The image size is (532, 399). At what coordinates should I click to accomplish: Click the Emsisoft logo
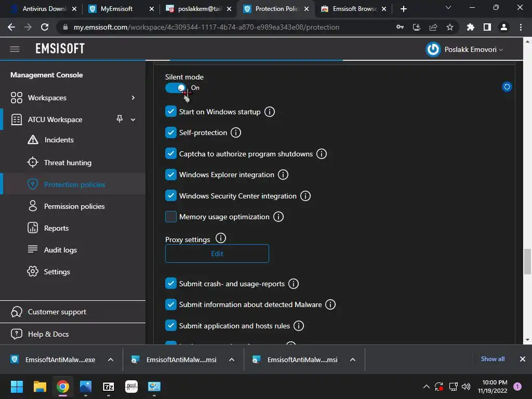coord(60,49)
